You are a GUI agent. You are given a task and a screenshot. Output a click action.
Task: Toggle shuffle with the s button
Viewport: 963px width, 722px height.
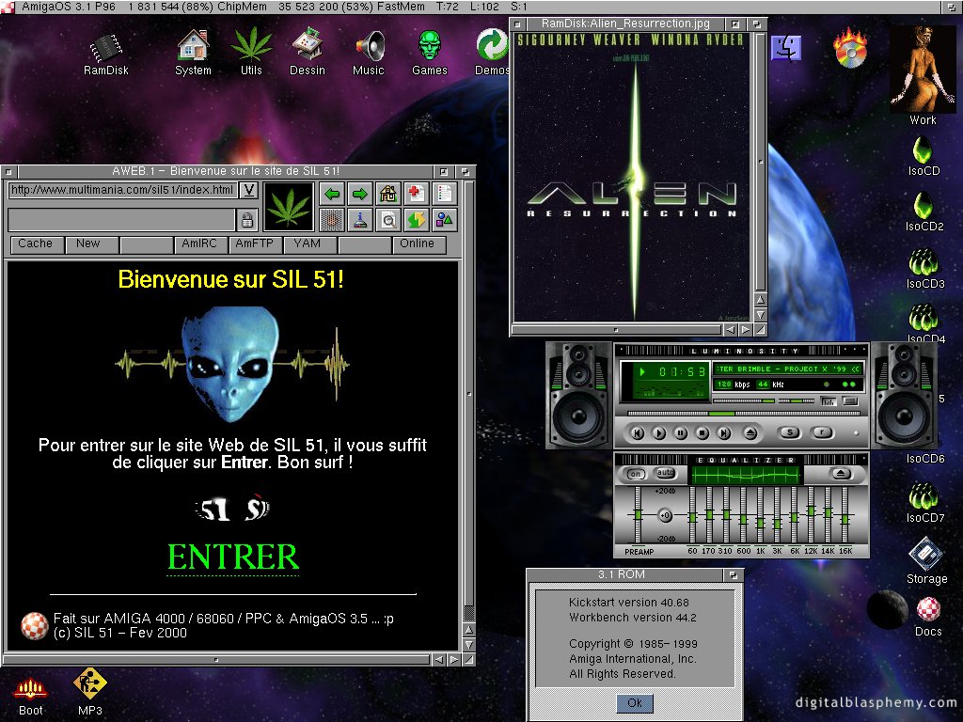click(790, 433)
